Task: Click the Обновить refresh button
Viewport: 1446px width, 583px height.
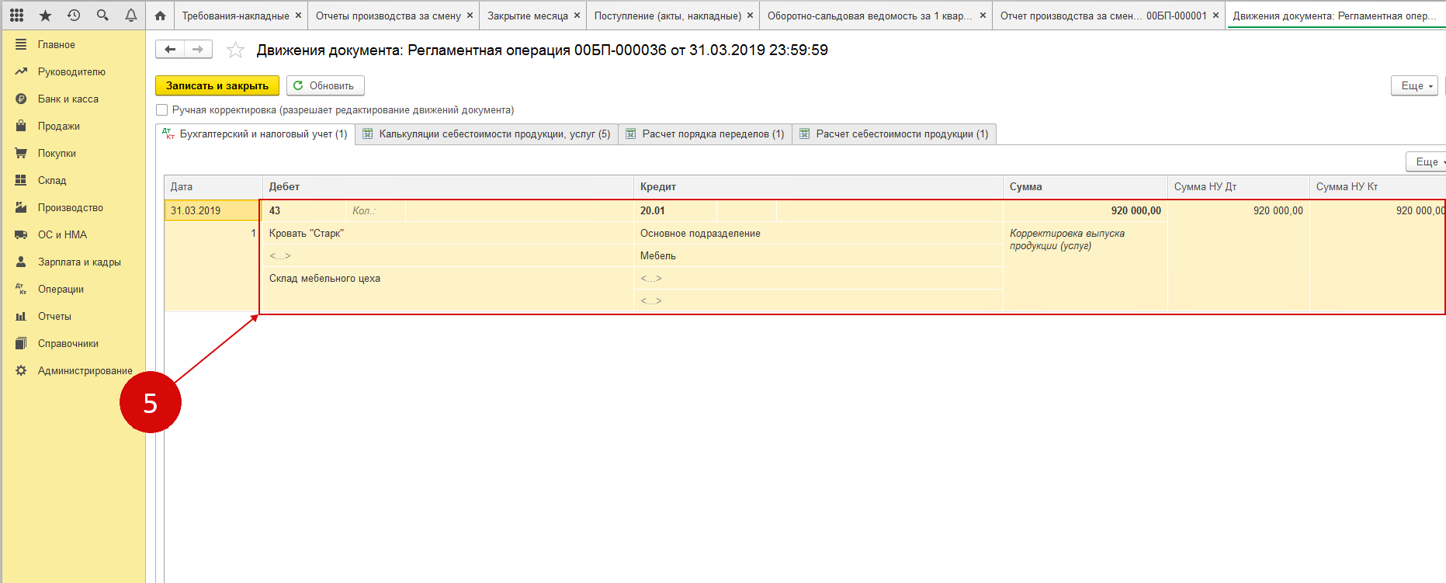Action: point(325,85)
